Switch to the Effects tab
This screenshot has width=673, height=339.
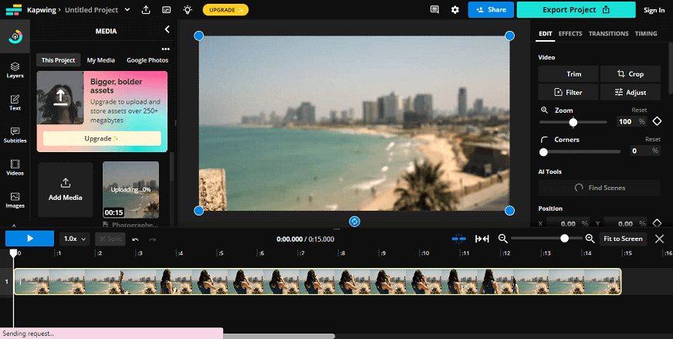pos(570,33)
